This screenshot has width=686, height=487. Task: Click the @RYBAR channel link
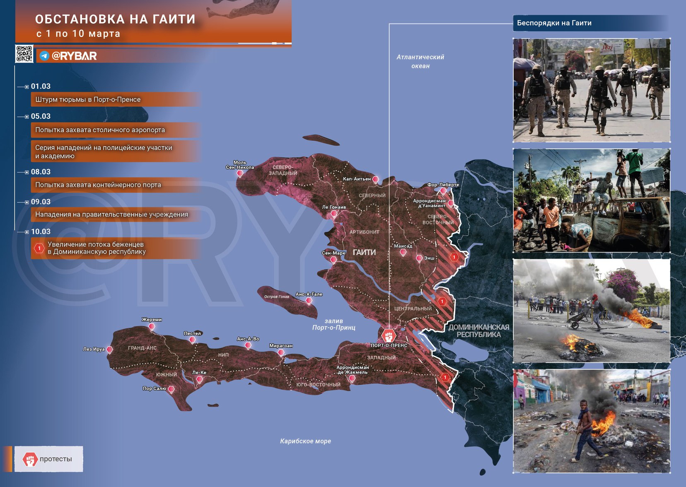pyautogui.click(x=74, y=56)
